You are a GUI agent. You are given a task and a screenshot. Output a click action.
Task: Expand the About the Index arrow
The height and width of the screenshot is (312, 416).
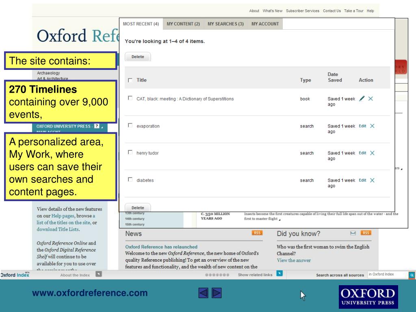pyautogui.click(x=99, y=274)
